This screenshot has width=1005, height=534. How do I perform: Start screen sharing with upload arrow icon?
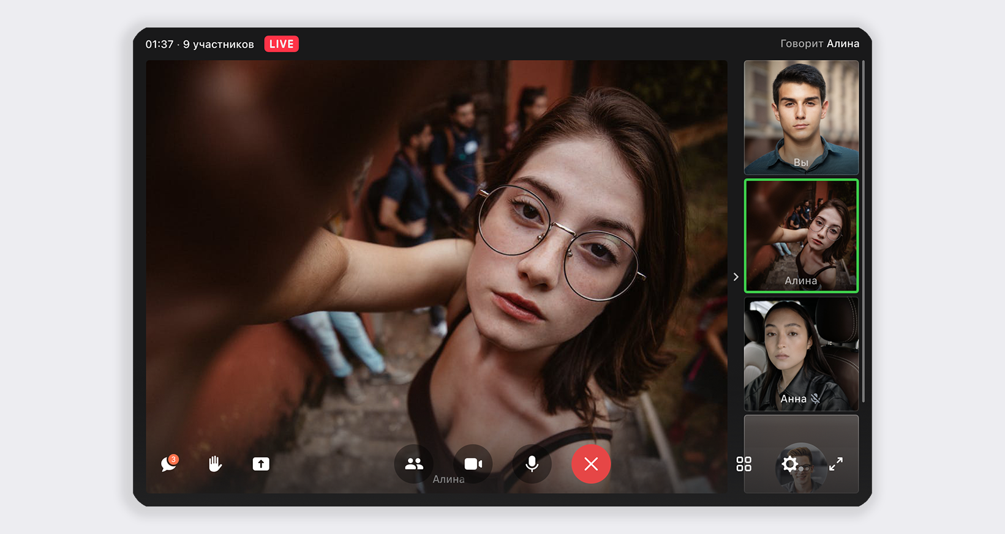pos(261,464)
